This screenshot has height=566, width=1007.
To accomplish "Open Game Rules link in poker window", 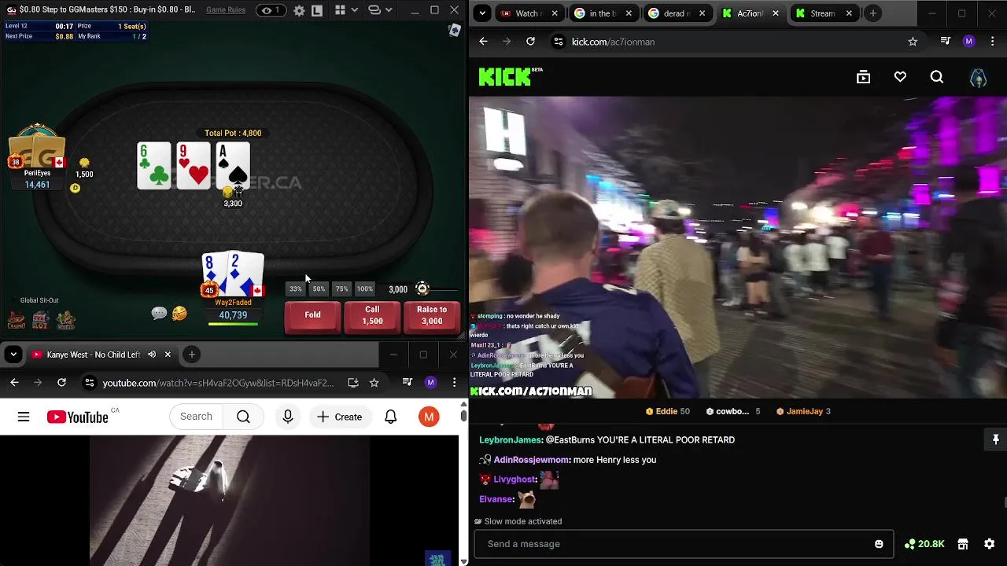I will click(226, 10).
